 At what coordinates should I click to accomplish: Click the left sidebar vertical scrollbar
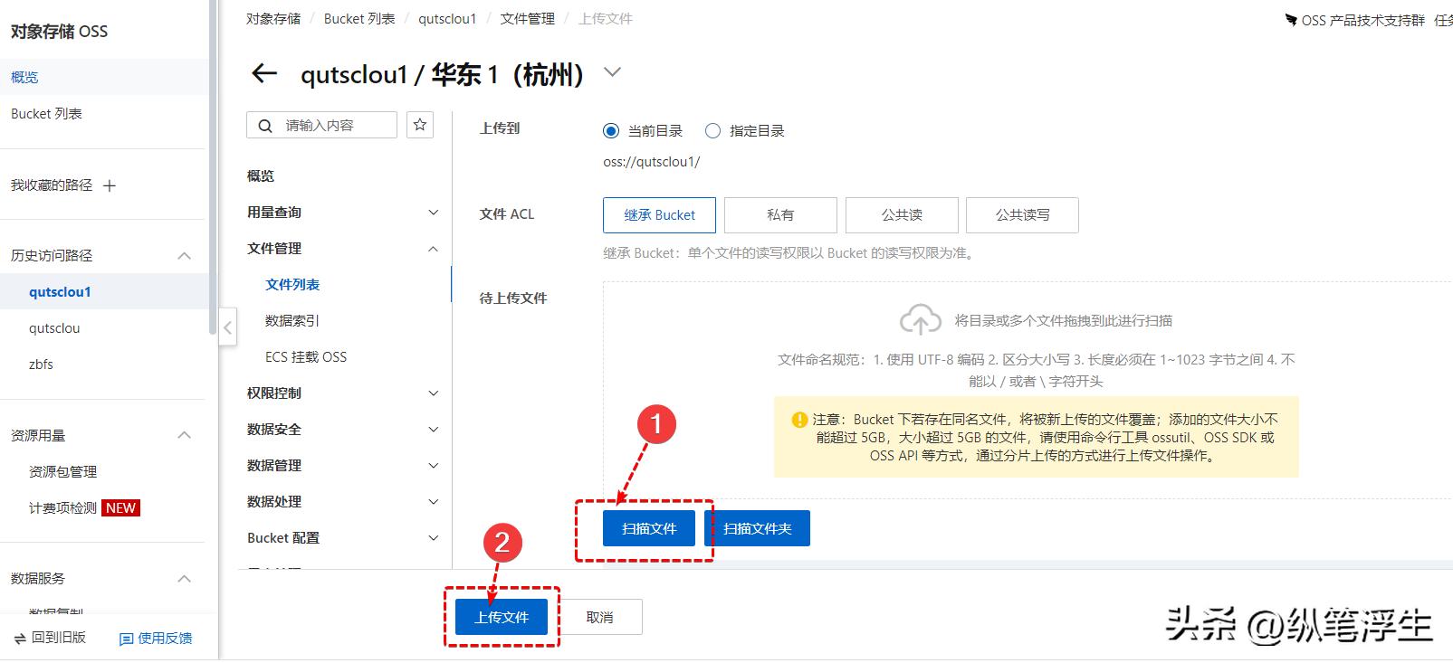[213, 167]
